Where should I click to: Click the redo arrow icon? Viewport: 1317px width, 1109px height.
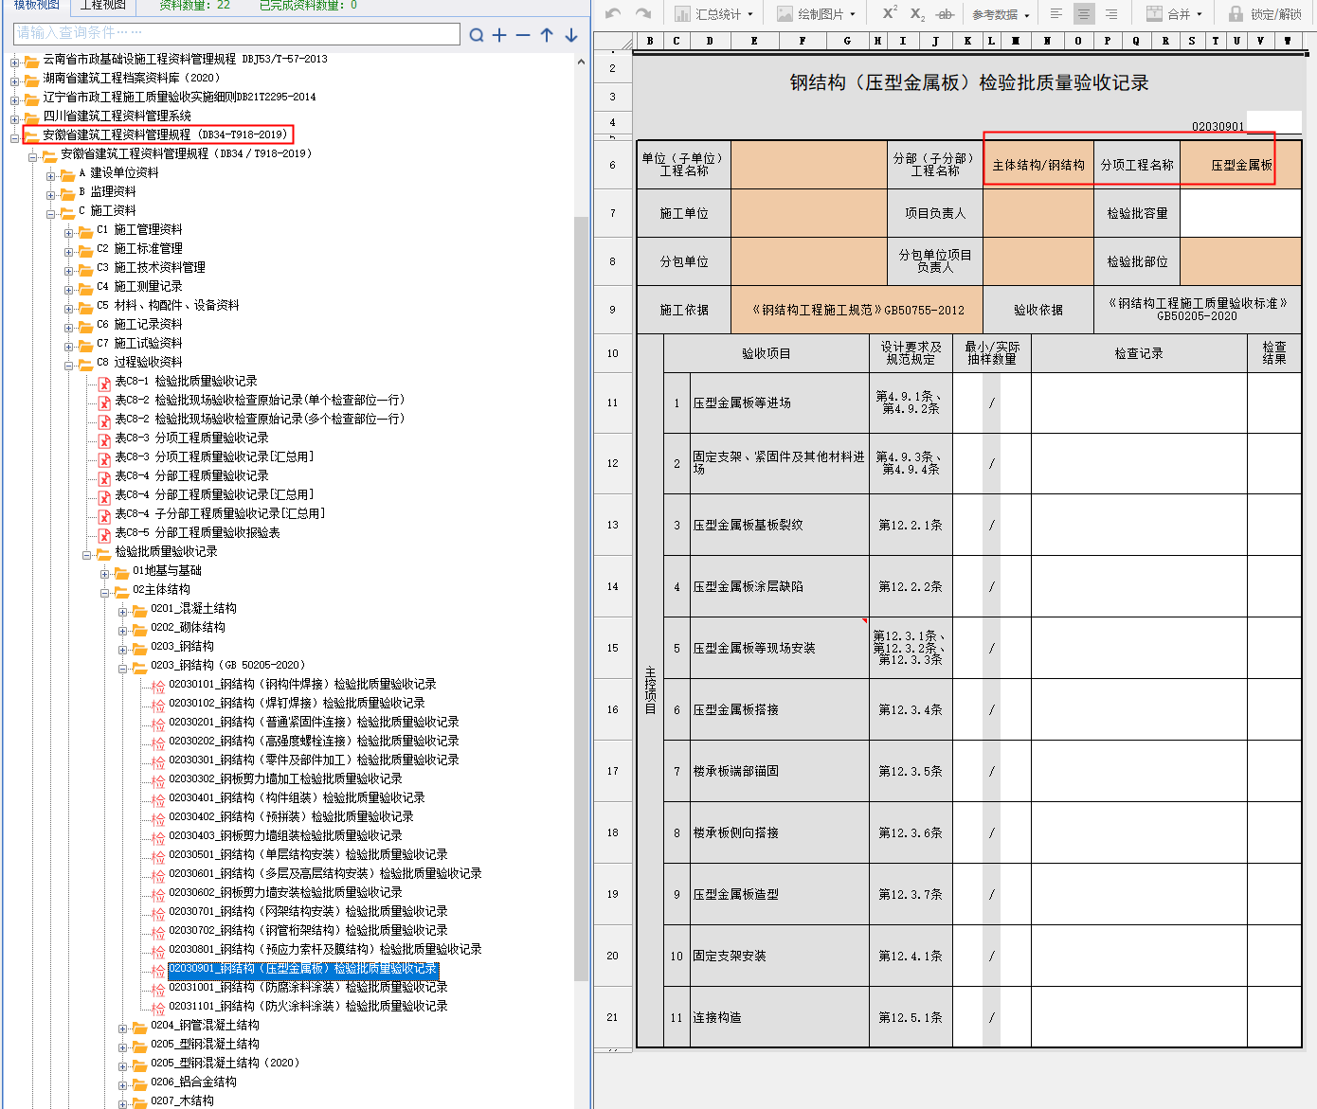coord(643,13)
